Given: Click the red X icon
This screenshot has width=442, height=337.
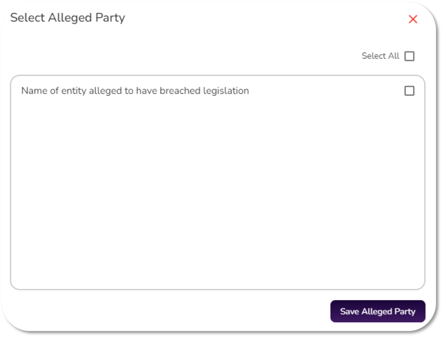Looking at the screenshot, I should click(x=413, y=19).
